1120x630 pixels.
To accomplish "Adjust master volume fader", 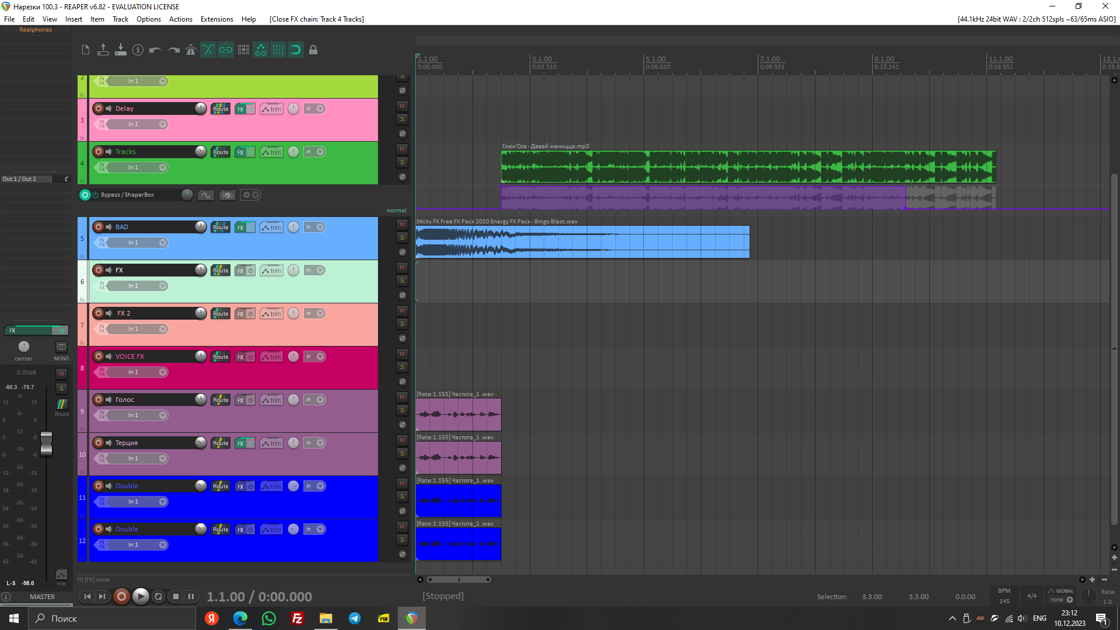I will (46, 444).
